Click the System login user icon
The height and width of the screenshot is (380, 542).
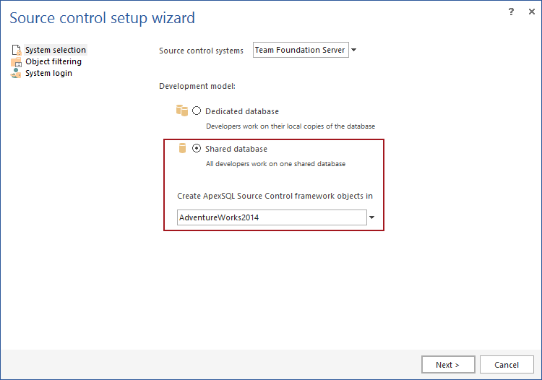click(x=16, y=73)
